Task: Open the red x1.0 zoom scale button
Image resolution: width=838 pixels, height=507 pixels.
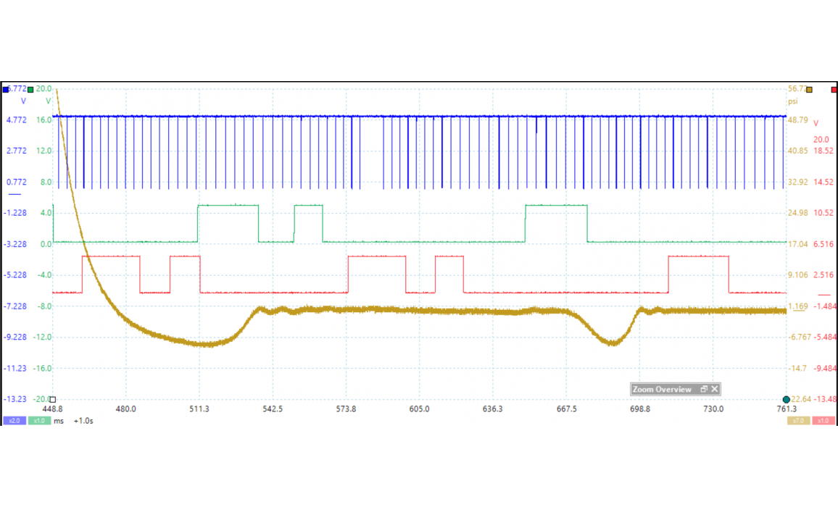Action: 823,421
